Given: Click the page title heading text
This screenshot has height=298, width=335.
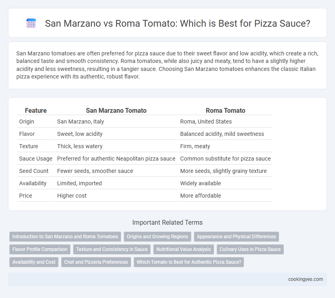Looking at the screenshot, I should pos(177,23).
